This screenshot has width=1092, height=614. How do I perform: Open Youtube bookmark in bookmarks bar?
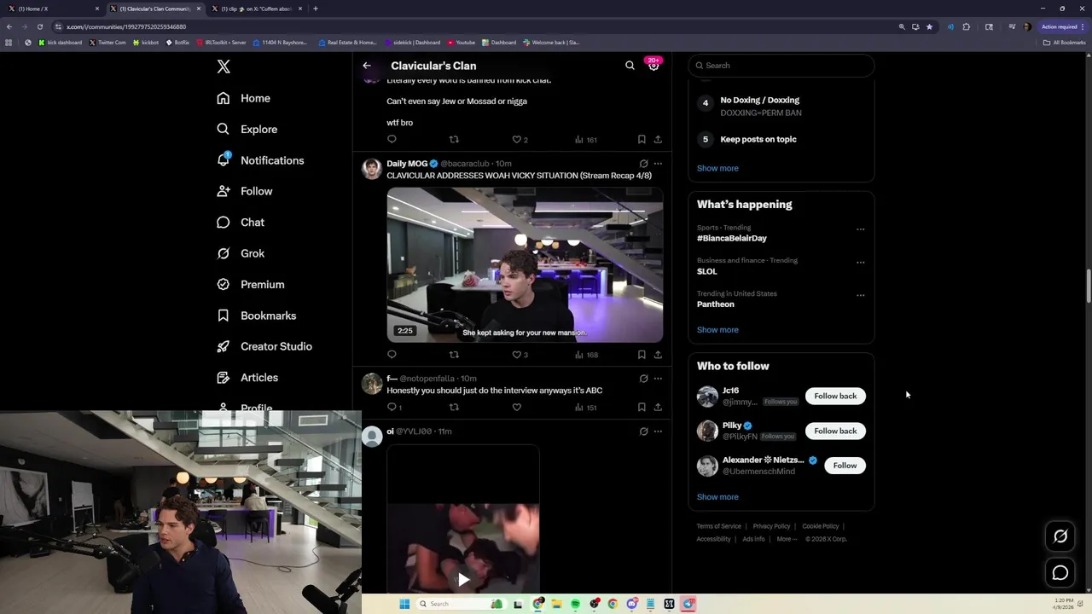pos(462,43)
